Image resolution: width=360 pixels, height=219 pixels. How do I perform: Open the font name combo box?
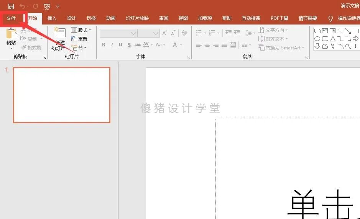point(119,33)
